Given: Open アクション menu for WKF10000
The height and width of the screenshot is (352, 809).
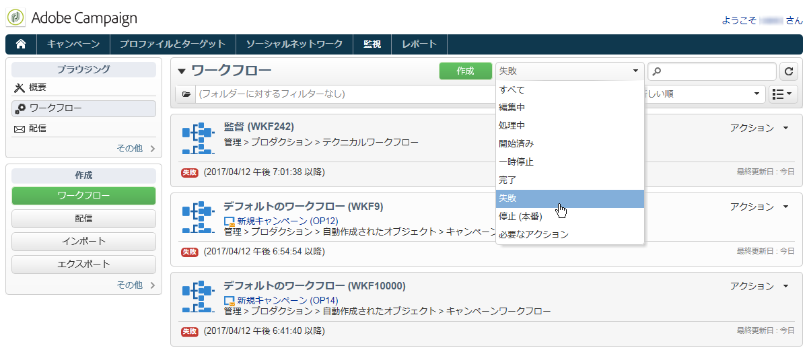Looking at the screenshot, I should (x=759, y=286).
